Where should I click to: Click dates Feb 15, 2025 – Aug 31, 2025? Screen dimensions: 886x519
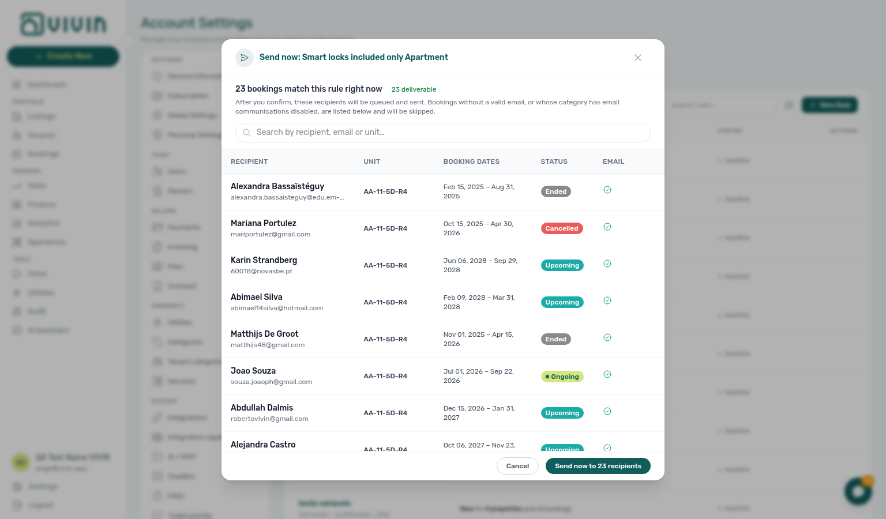click(479, 191)
